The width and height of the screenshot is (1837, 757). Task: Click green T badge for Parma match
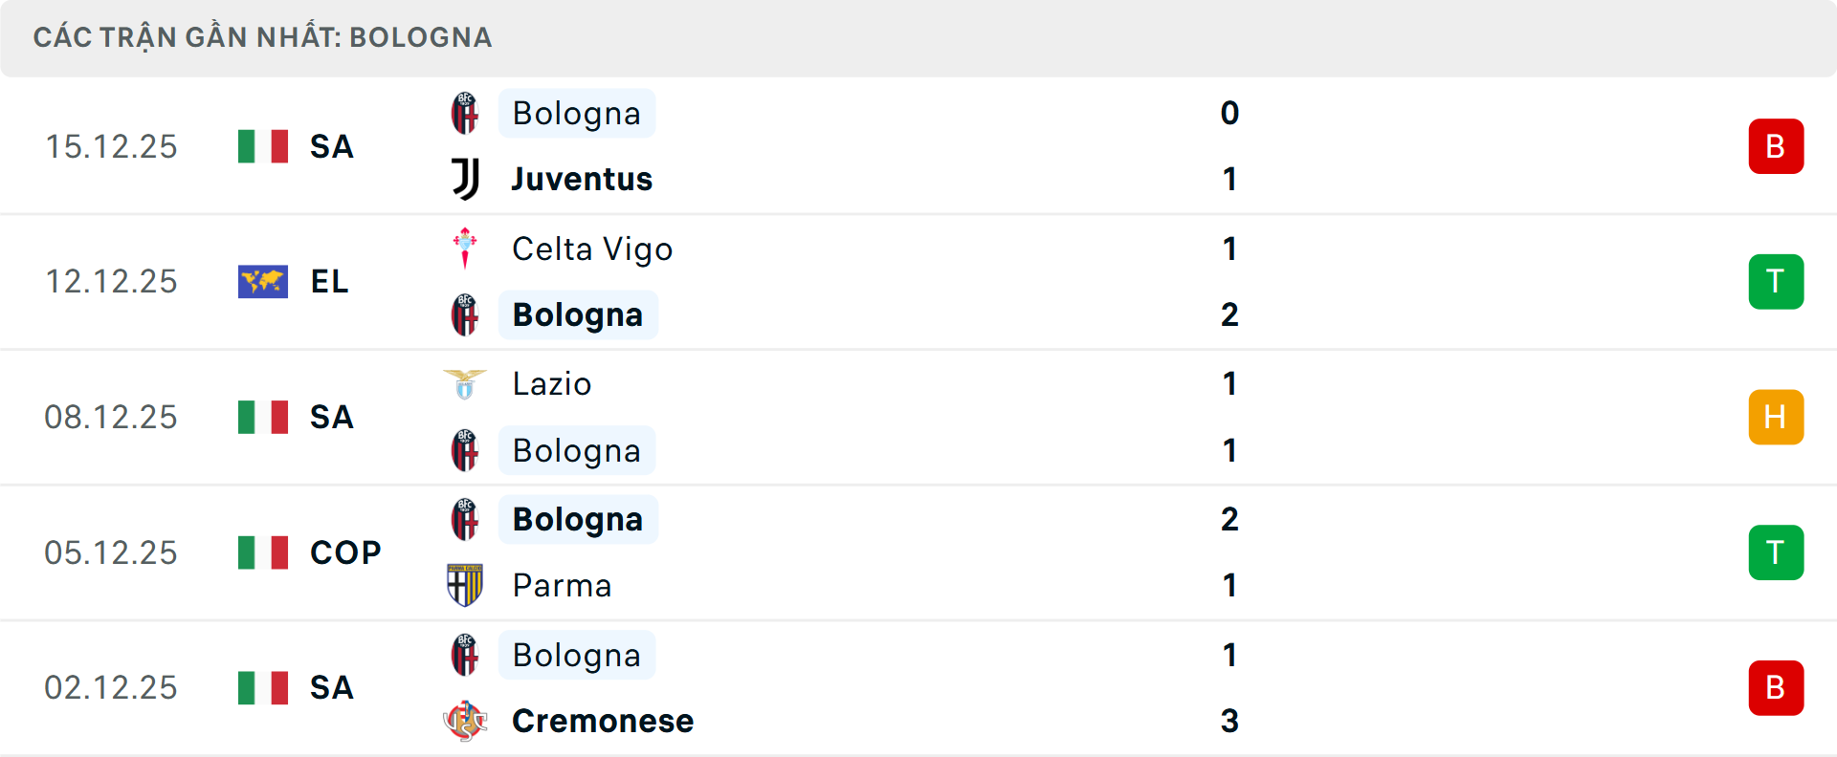tap(1776, 552)
